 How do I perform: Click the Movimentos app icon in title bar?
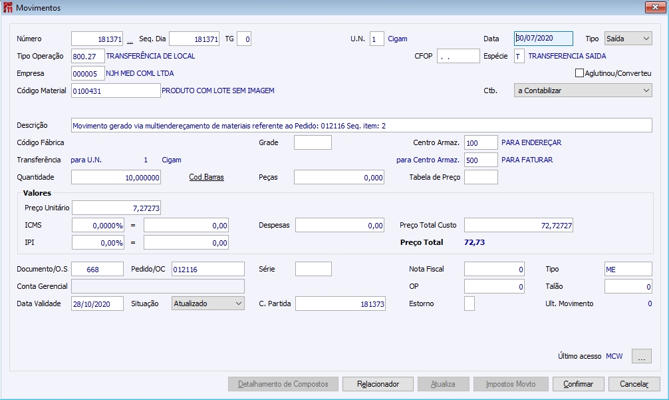(x=8, y=7)
